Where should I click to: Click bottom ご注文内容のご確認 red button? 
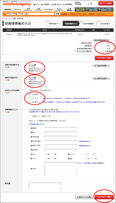coord(104,197)
